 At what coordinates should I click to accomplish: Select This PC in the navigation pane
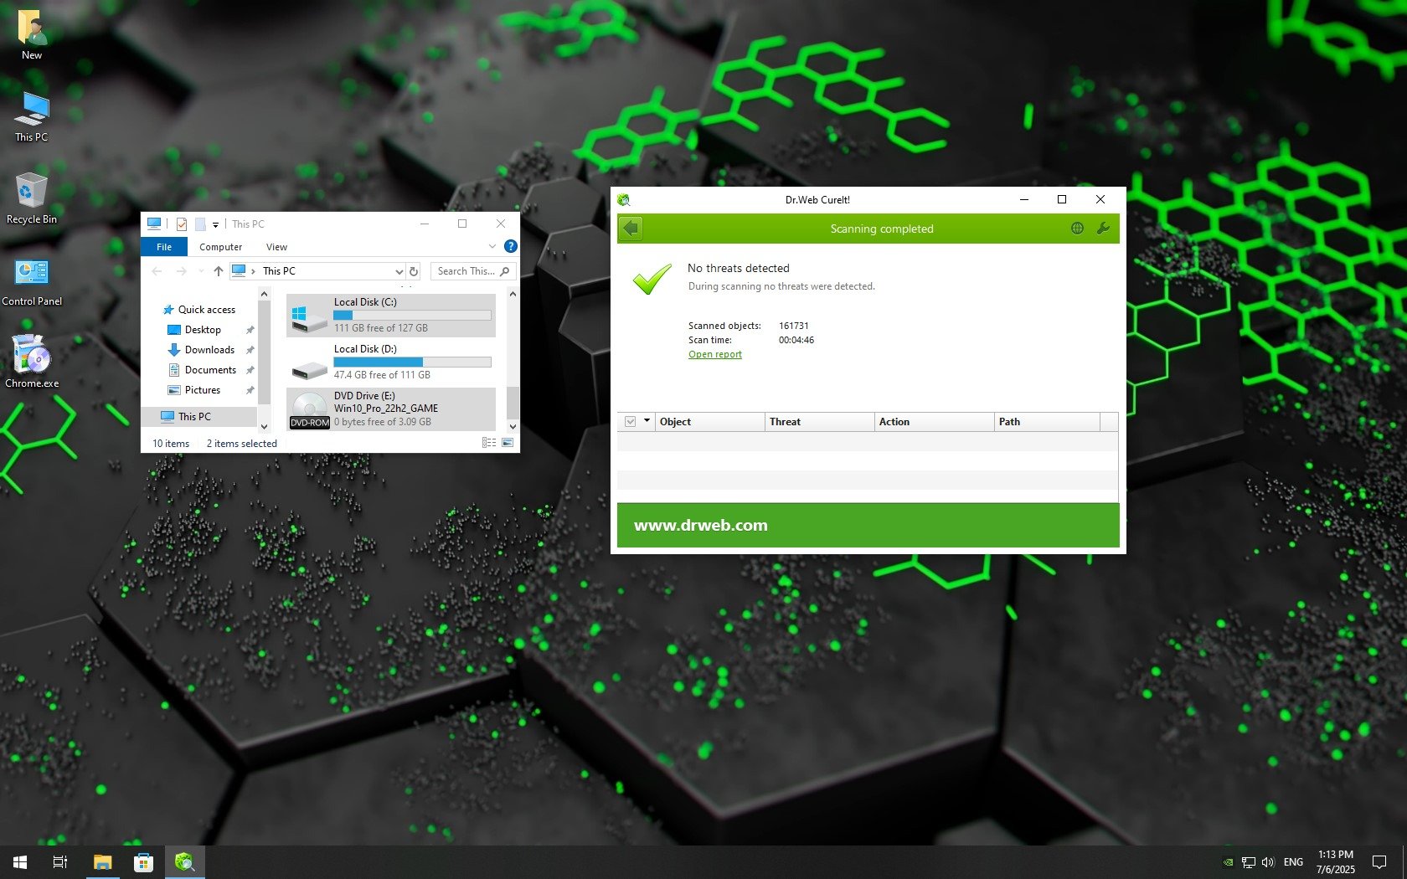click(201, 417)
